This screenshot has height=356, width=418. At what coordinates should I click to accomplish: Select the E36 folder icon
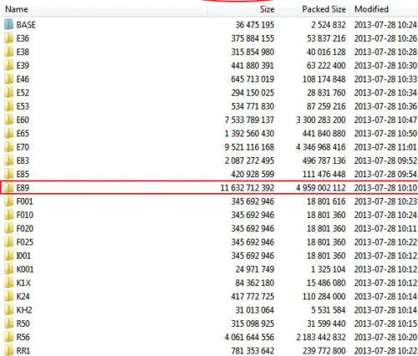click(x=8, y=38)
